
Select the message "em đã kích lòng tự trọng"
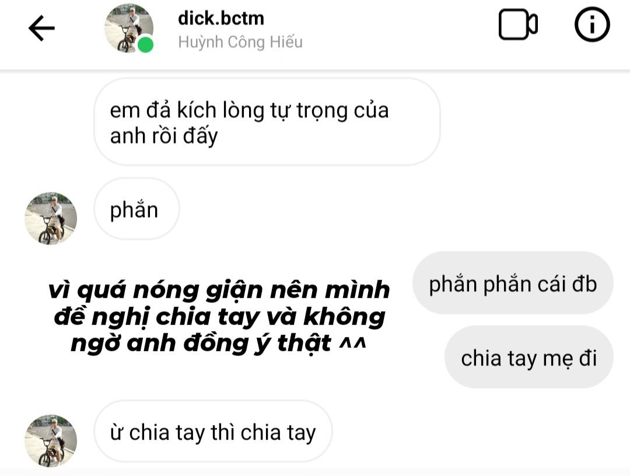[x=267, y=122]
